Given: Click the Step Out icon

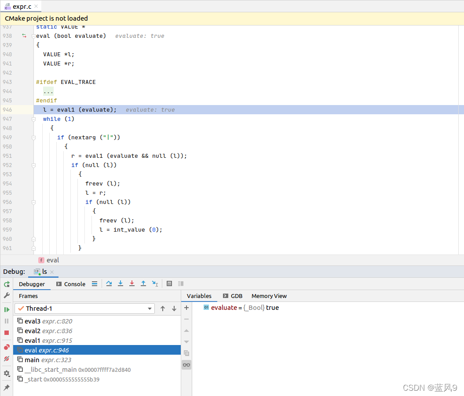Looking at the screenshot, I should tap(143, 283).
